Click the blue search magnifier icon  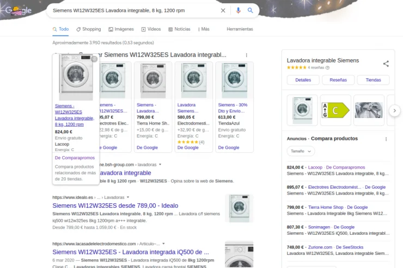coord(251,10)
